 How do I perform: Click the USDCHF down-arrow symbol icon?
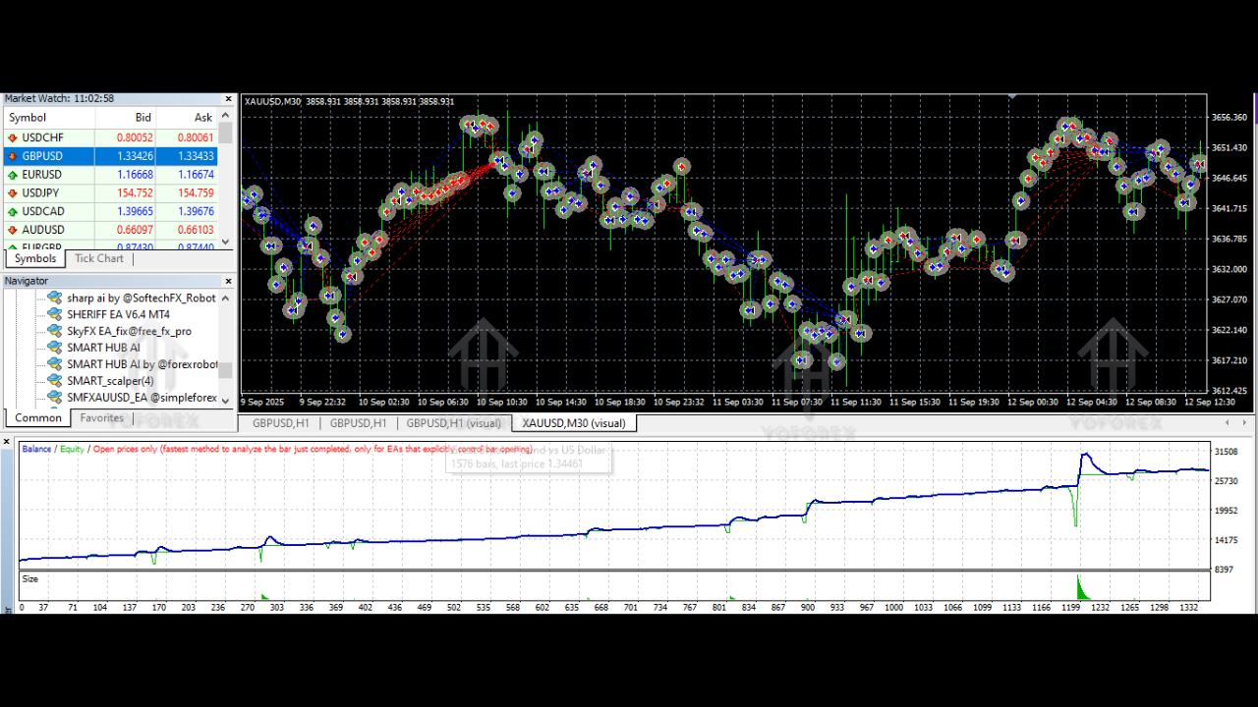coord(13,137)
